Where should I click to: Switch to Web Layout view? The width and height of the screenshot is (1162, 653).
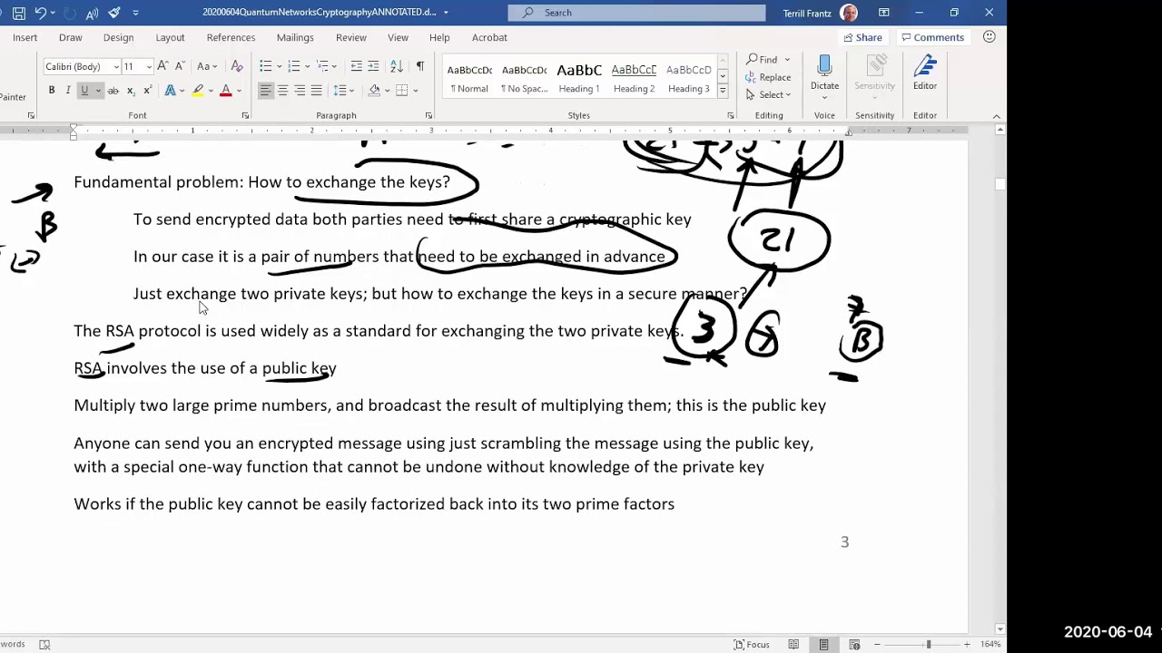pos(854,644)
